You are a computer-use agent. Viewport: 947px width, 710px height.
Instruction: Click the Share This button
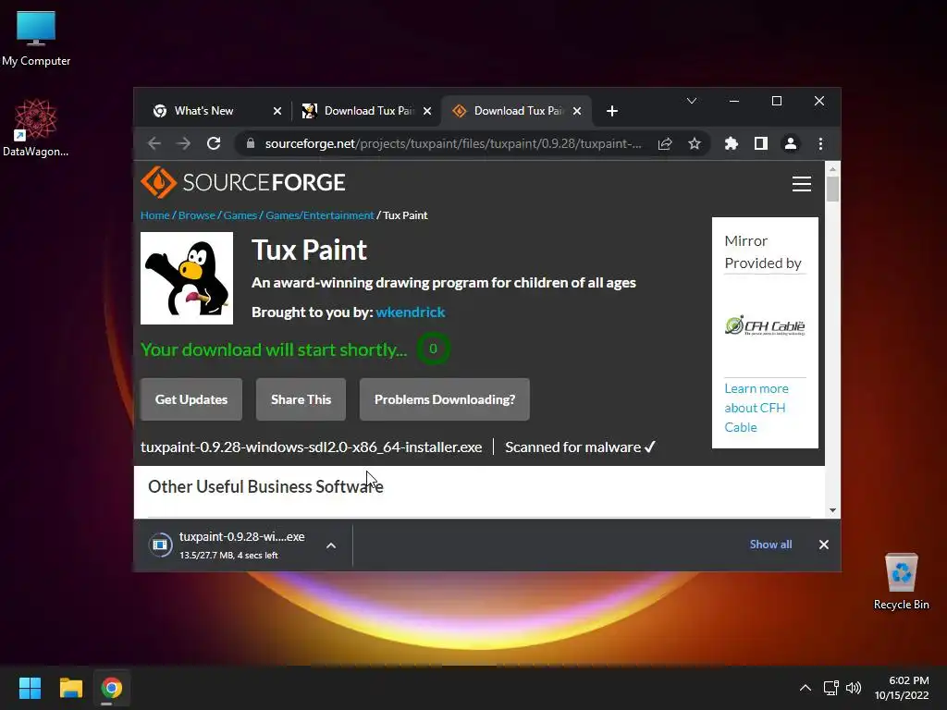click(301, 399)
